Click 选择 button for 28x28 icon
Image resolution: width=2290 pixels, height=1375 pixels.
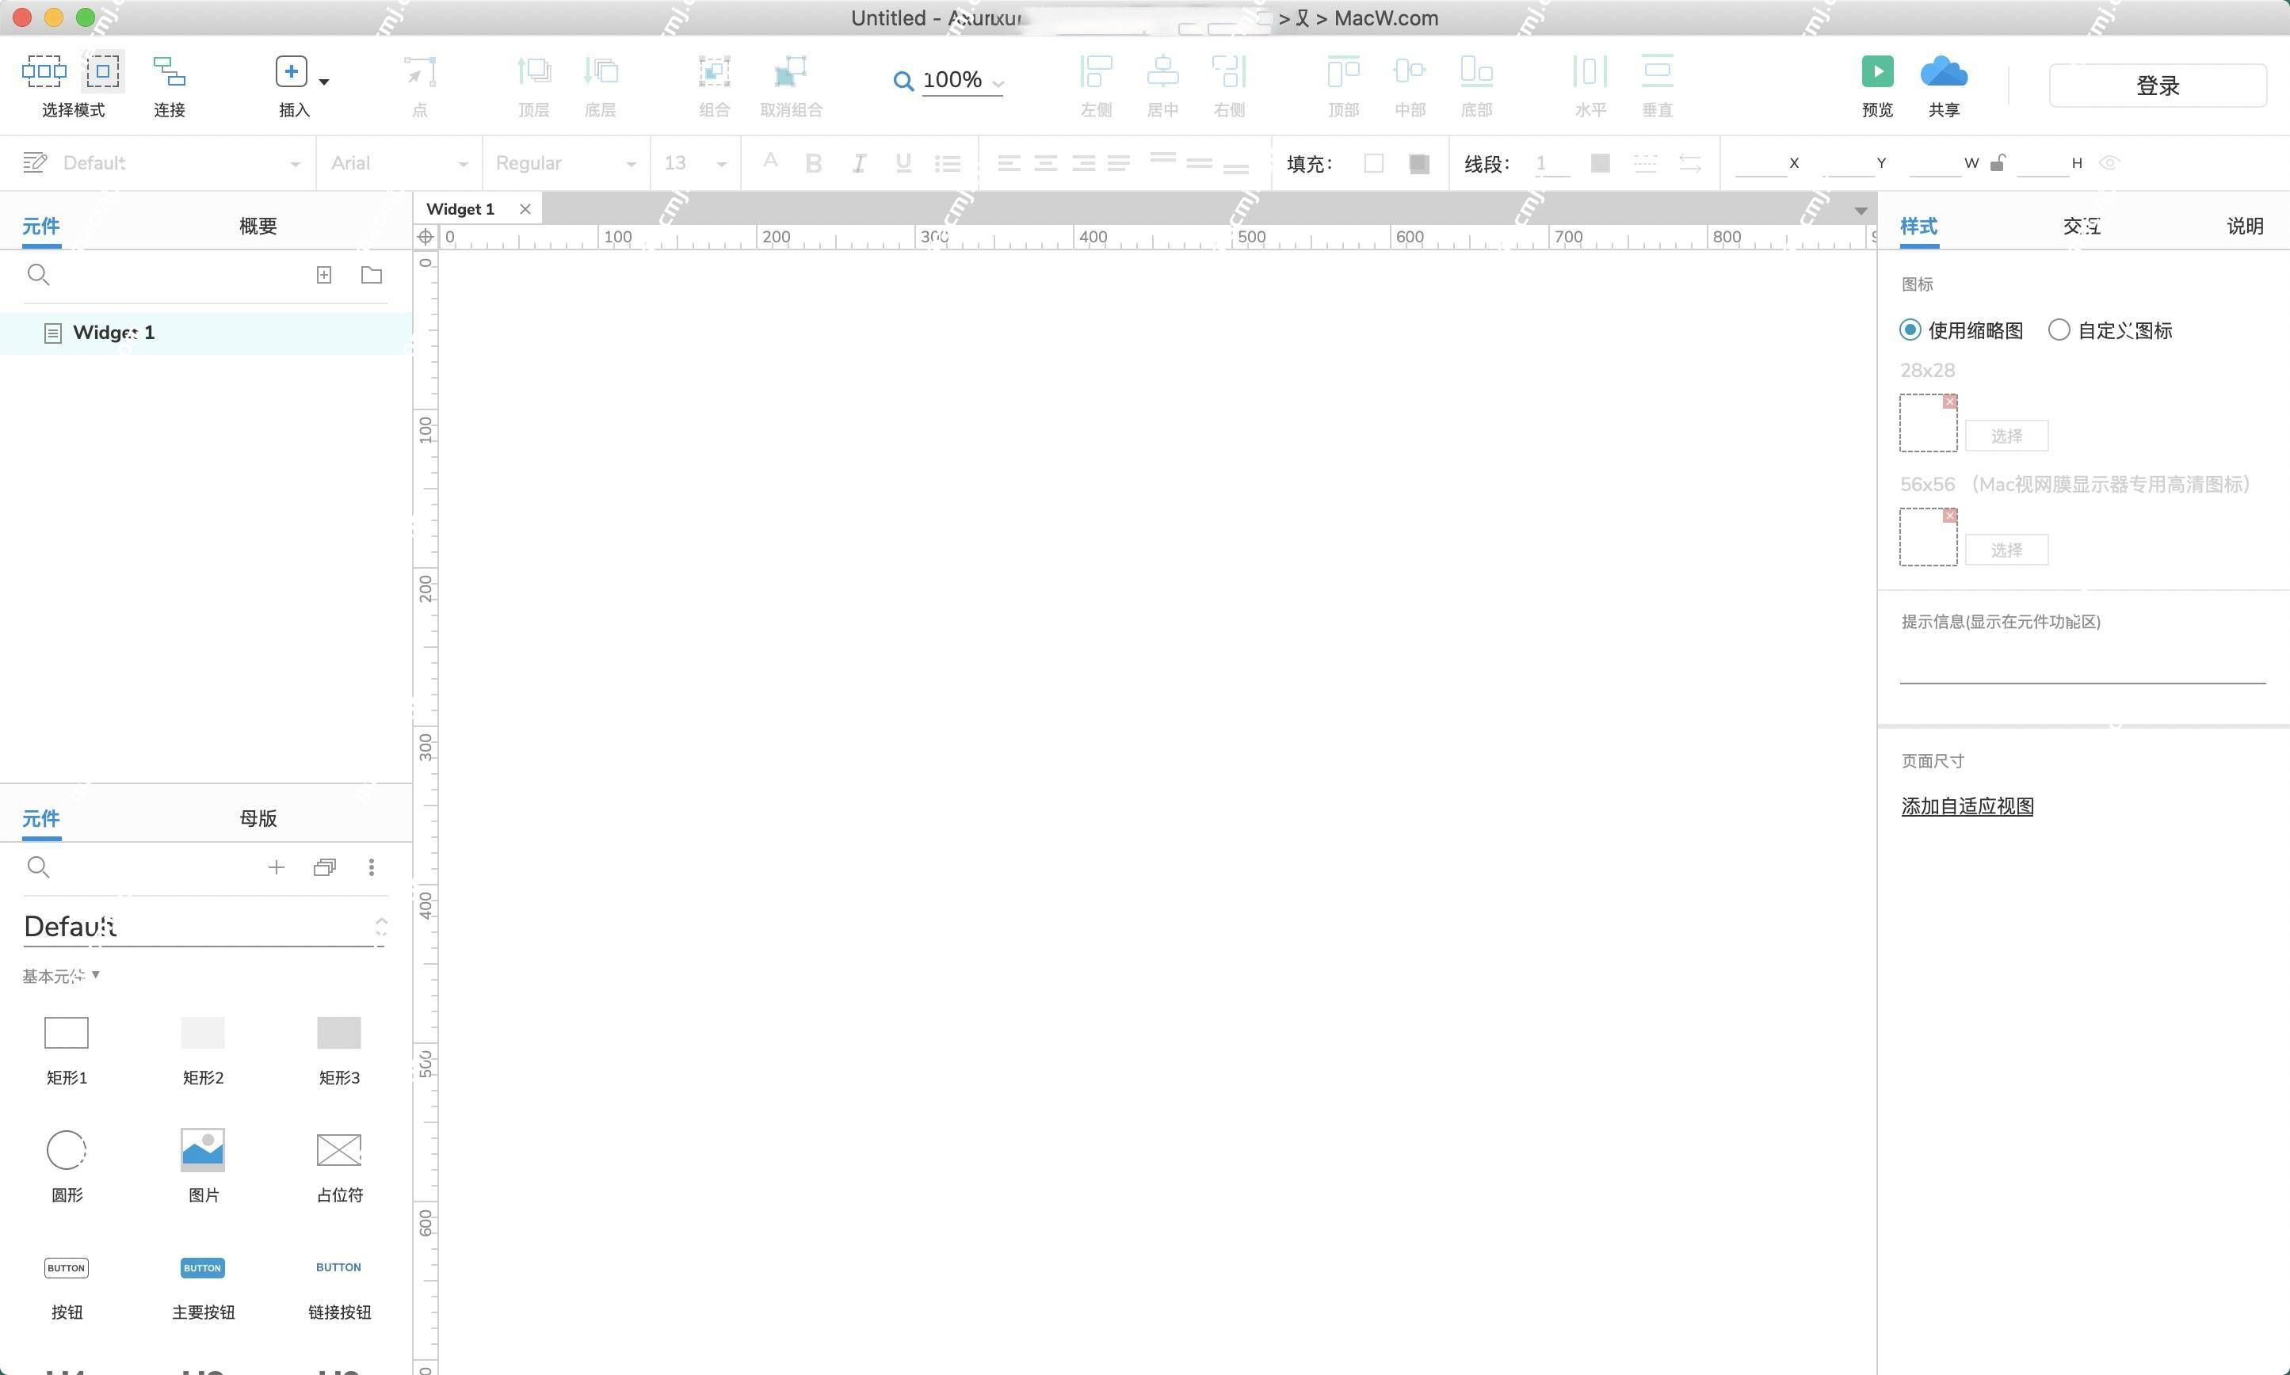point(2006,436)
